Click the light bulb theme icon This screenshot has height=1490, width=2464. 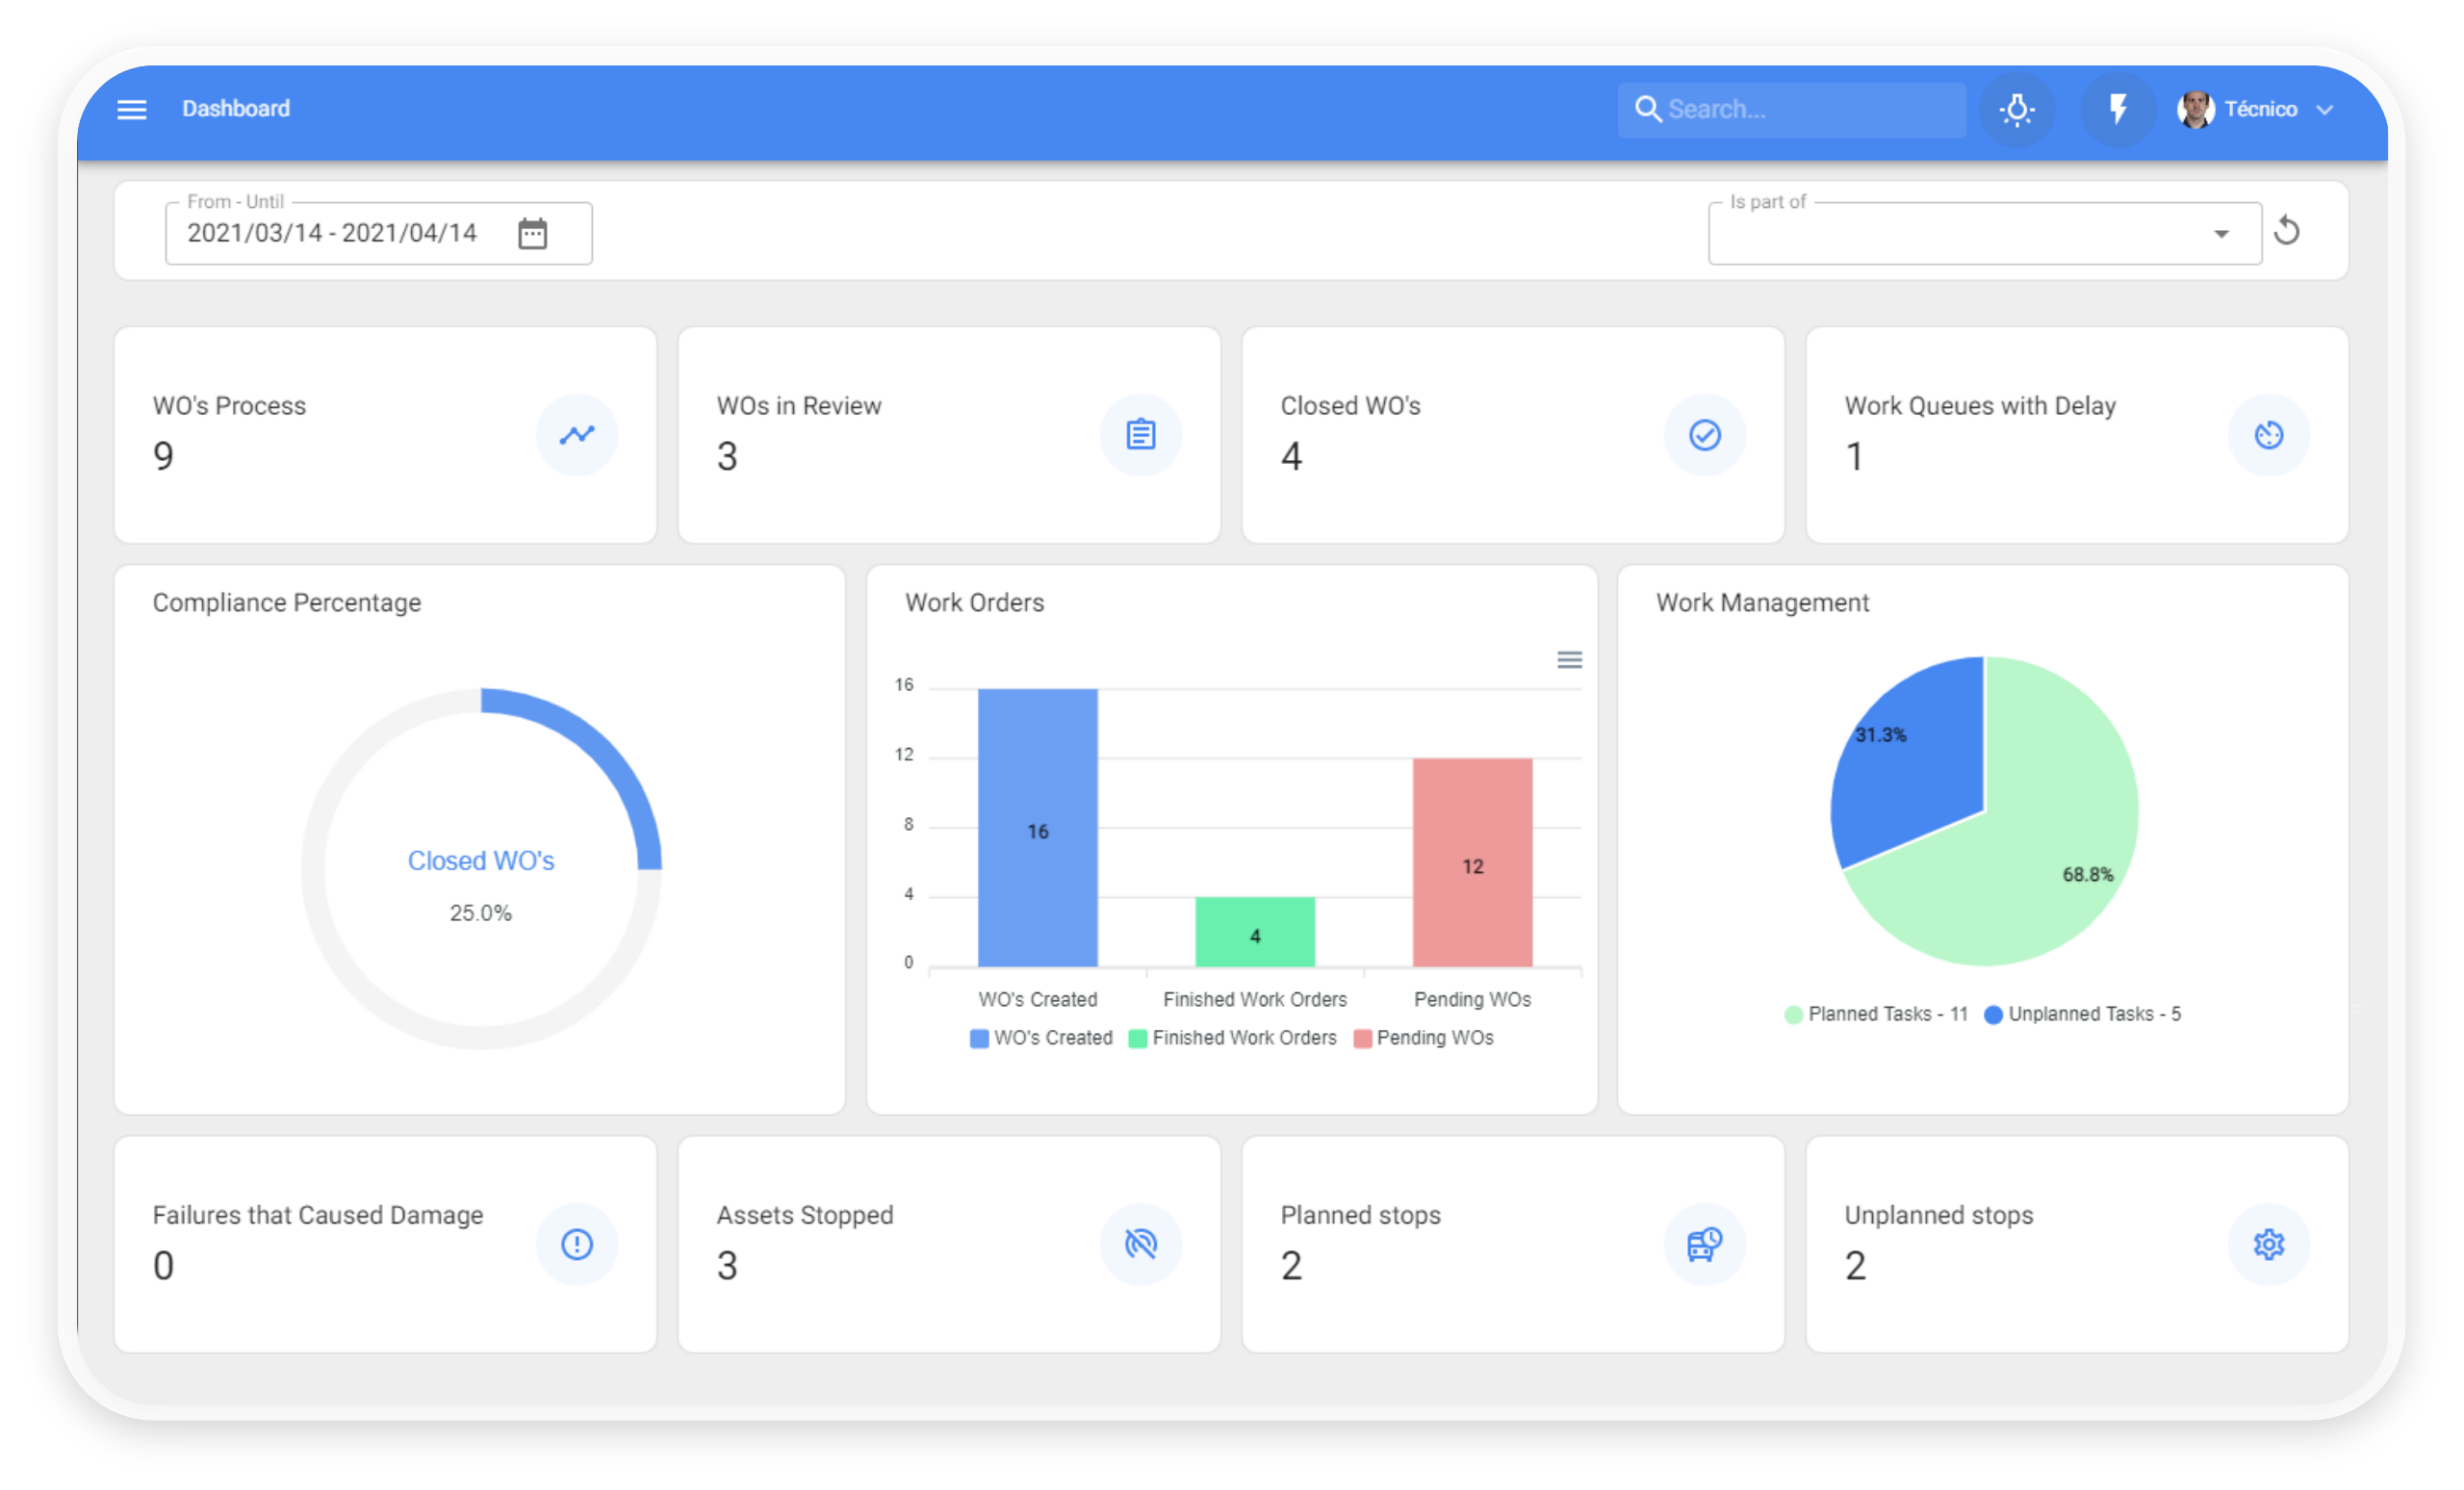[x=2017, y=109]
